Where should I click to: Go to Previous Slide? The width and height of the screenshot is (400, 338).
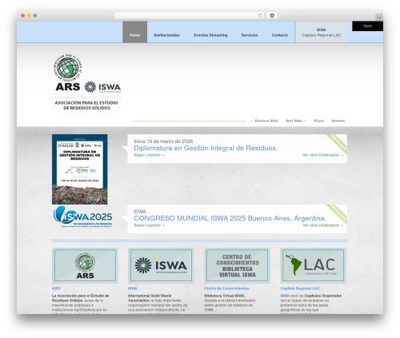pyautogui.click(x=264, y=121)
